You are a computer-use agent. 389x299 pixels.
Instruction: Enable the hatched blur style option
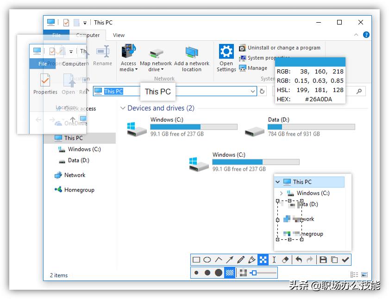(x=230, y=273)
